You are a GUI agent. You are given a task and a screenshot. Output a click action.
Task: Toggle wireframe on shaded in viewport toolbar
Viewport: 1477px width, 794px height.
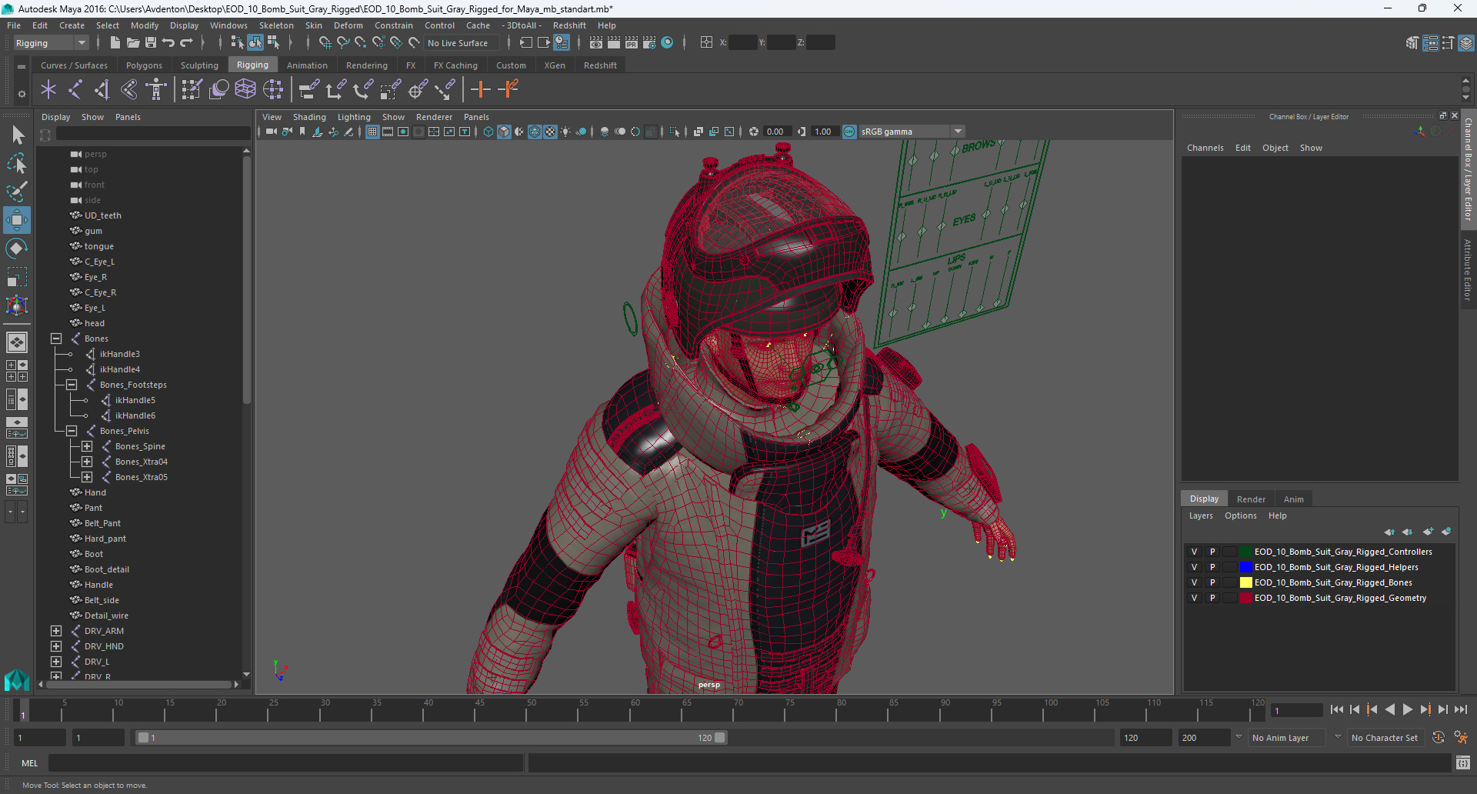(x=535, y=132)
